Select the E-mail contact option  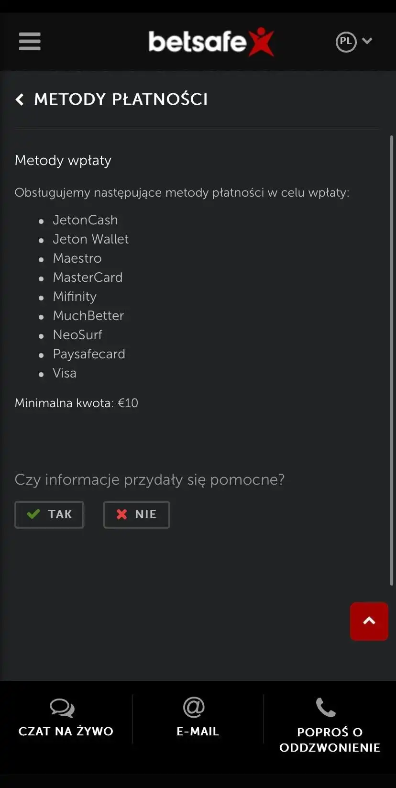(198, 732)
